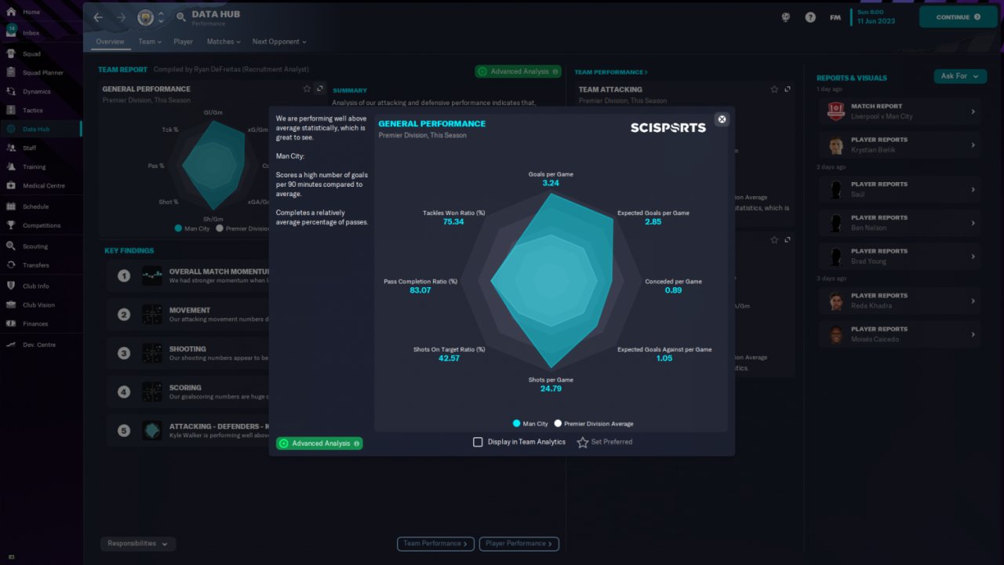Click Advanced Analysis above the Summary
Viewport: 1004px width, 565px height.
pos(518,71)
